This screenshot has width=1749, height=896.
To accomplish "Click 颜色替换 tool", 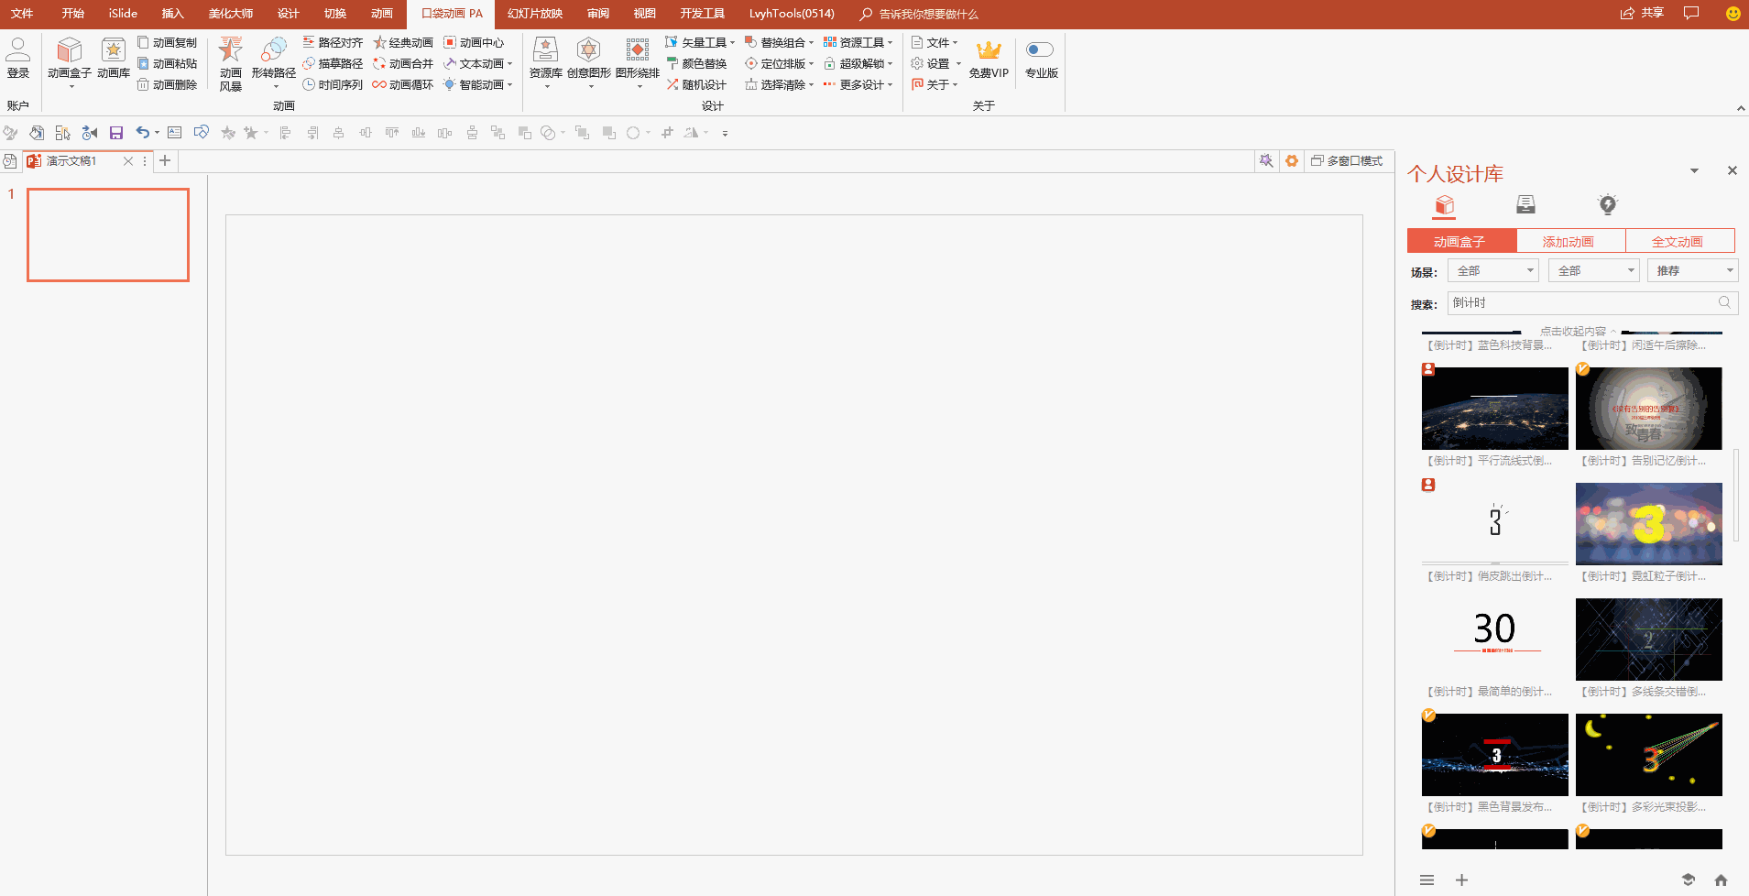I will pyautogui.click(x=696, y=63).
